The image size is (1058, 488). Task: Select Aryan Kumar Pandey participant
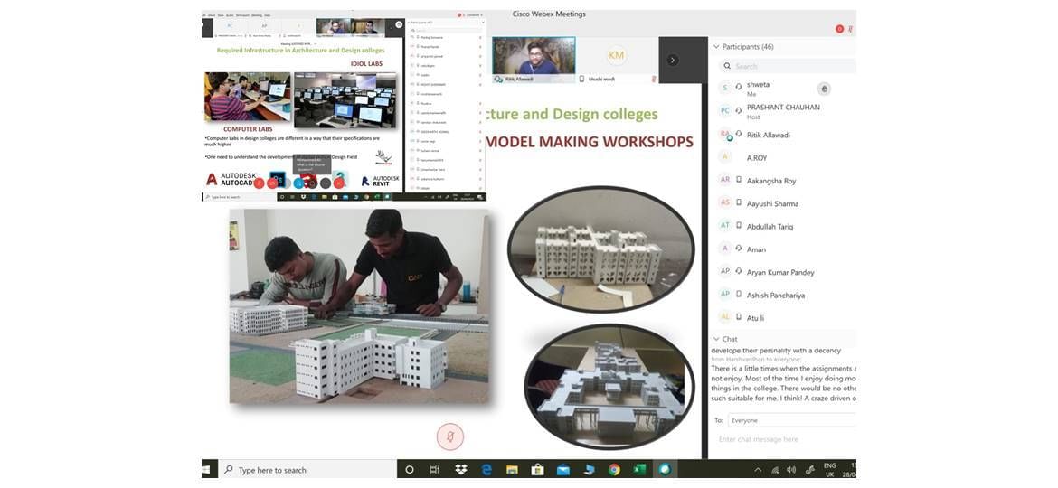click(x=782, y=272)
